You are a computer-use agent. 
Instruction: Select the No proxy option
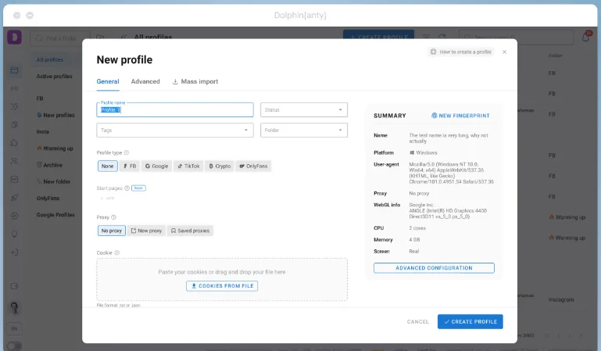coord(112,231)
